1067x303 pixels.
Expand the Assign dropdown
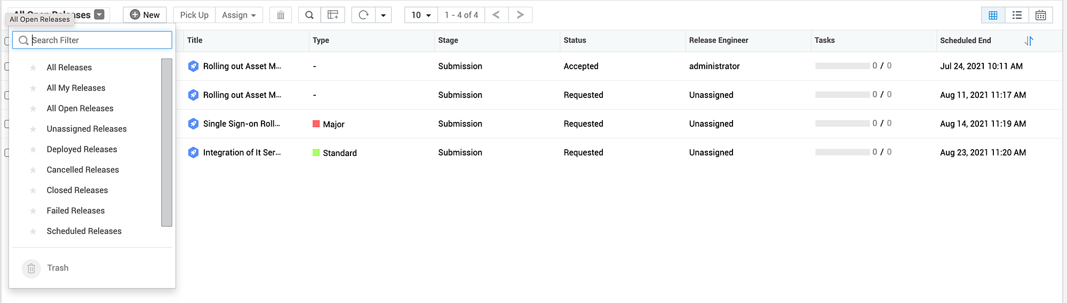coord(238,15)
